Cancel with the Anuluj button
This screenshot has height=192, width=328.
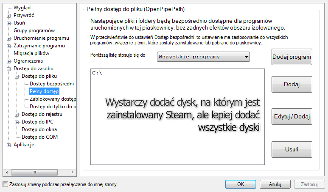click(x=275, y=184)
